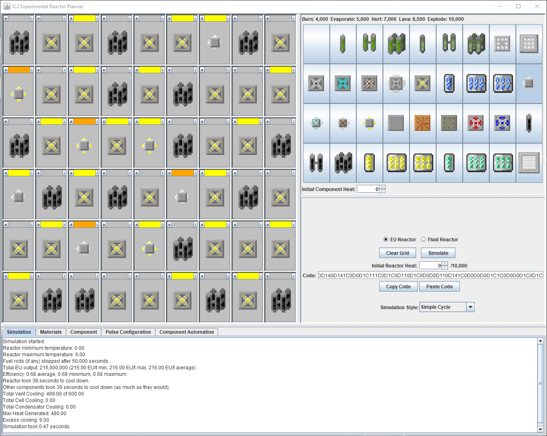Select the single yellow NaK Coolant Cell
The height and width of the screenshot is (436, 547).
coord(369,163)
